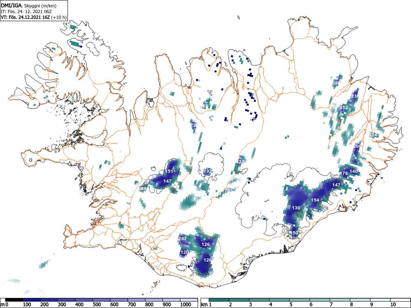Pick the black swatch between 0 and 100 m

click(14, 300)
